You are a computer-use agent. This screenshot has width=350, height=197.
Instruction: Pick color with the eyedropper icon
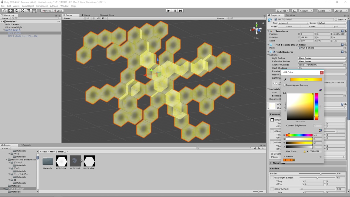pos(285,79)
